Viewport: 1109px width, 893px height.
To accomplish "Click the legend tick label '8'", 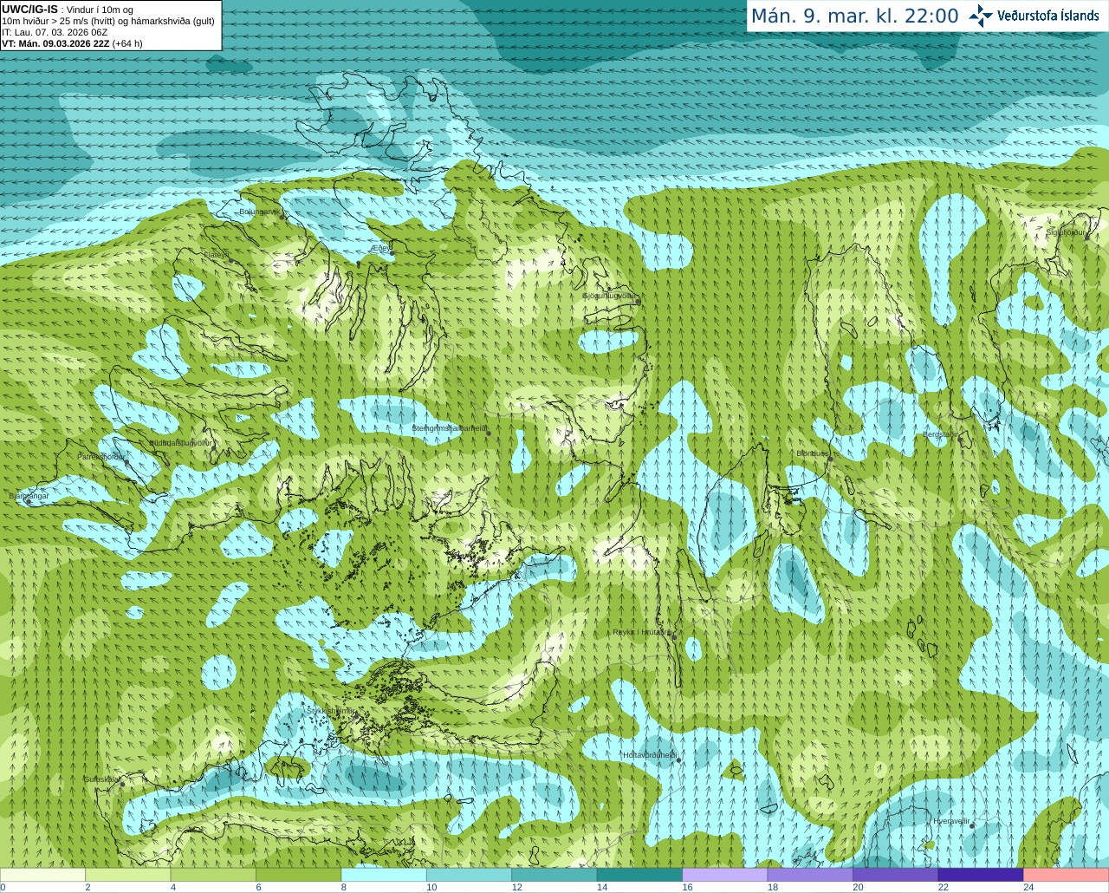I will point(344,887).
